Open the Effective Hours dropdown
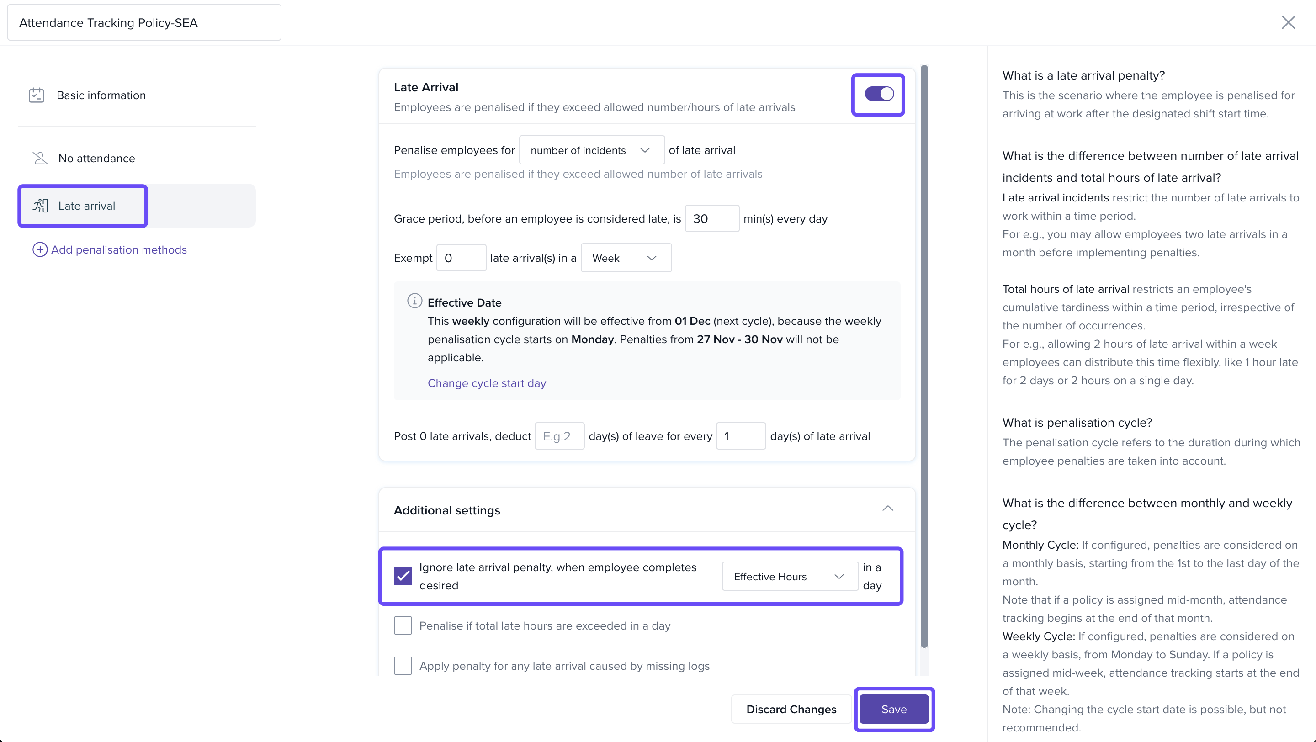The image size is (1316, 742). tap(789, 577)
